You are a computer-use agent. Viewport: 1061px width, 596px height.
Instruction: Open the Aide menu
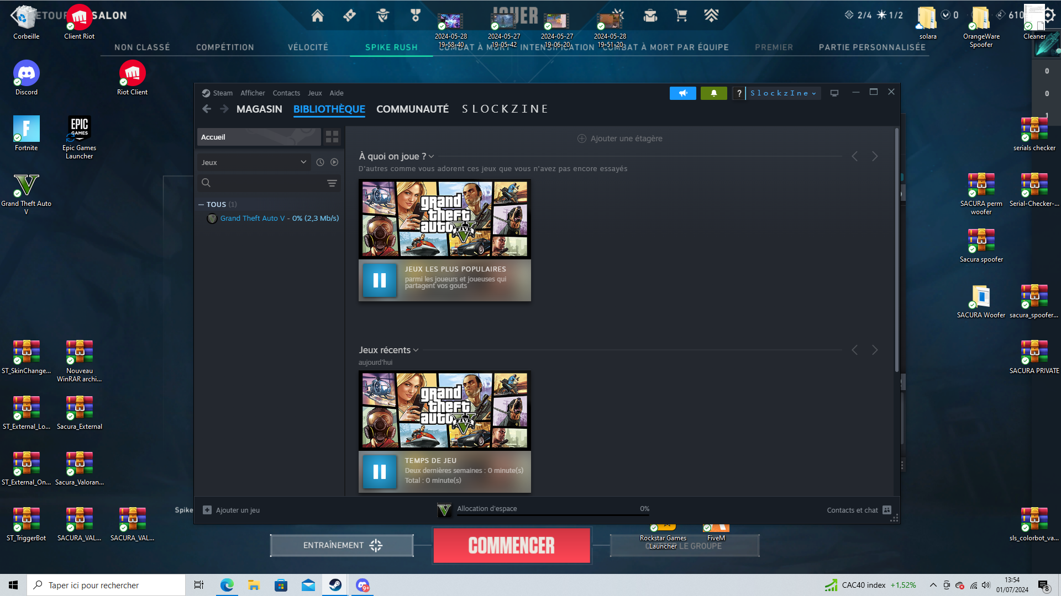(x=337, y=93)
